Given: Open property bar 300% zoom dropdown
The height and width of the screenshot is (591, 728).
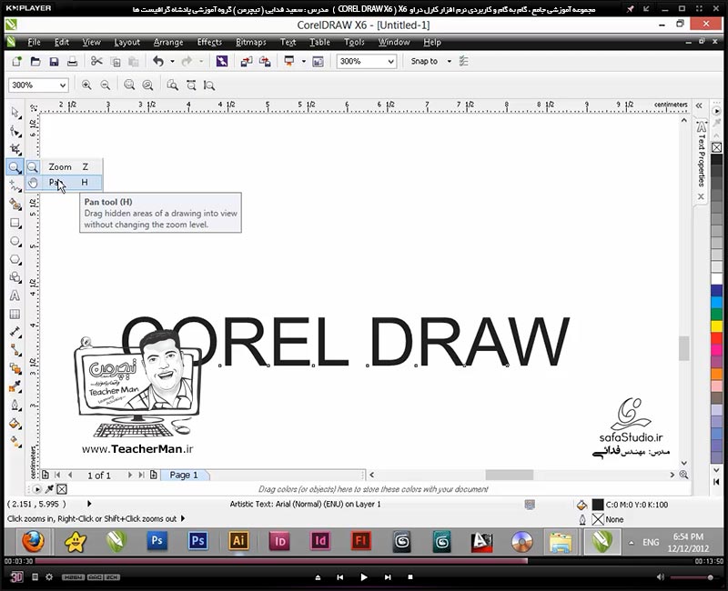Looking at the screenshot, I should click(62, 85).
